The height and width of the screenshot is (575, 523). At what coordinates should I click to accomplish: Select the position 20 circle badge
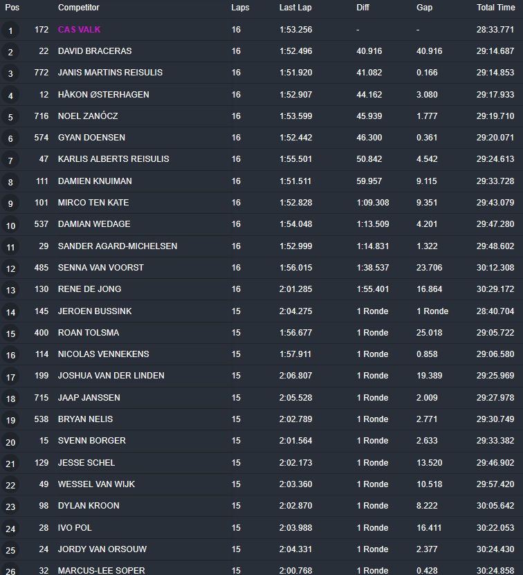10,442
